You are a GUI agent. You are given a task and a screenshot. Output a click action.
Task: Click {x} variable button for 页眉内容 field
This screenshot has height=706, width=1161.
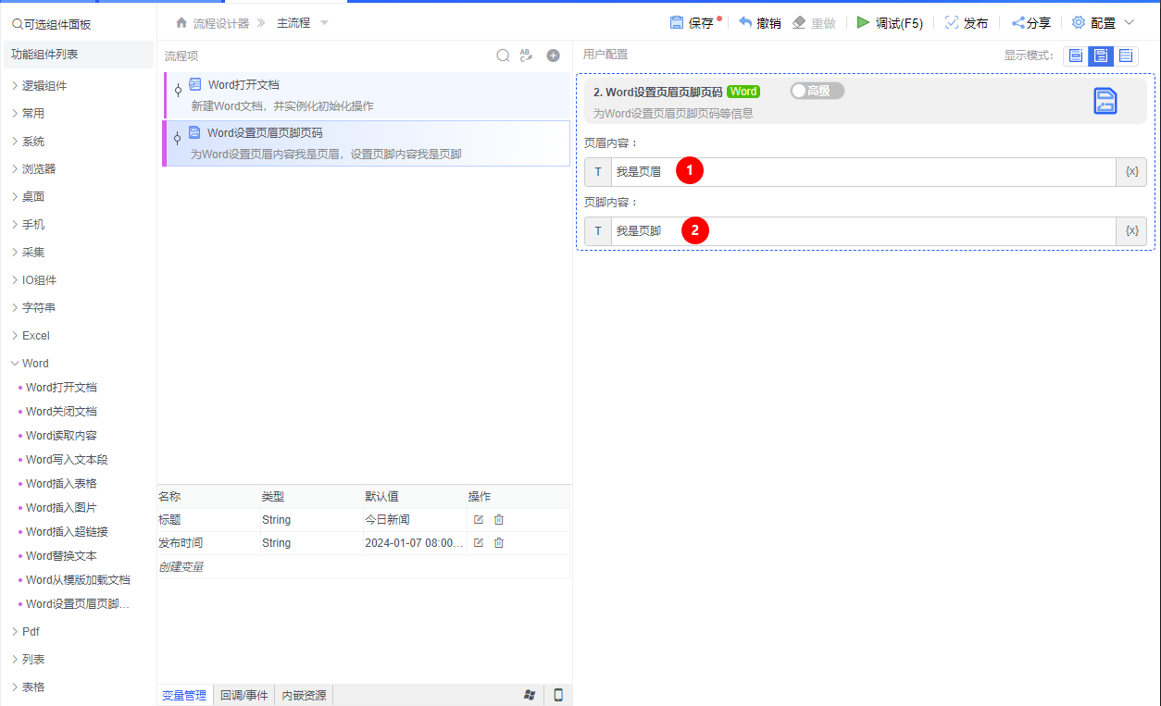tap(1131, 171)
